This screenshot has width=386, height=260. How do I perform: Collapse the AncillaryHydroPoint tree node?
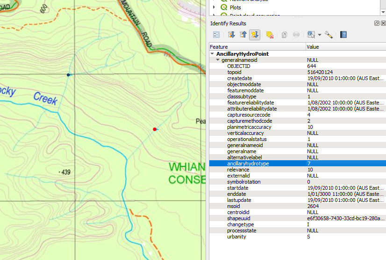tap(212, 53)
